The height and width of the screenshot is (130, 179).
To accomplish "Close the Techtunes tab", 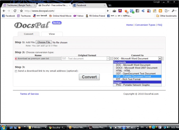I will (x=35, y=5).
